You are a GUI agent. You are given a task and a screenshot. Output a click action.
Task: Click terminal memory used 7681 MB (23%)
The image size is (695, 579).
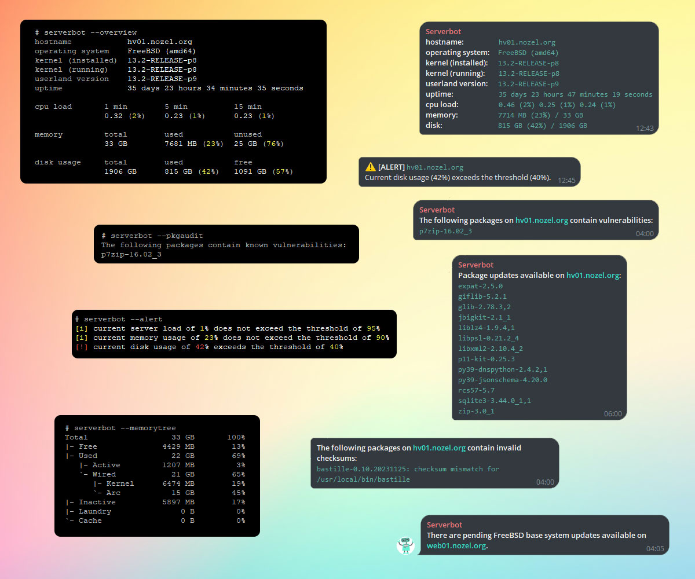point(194,144)
